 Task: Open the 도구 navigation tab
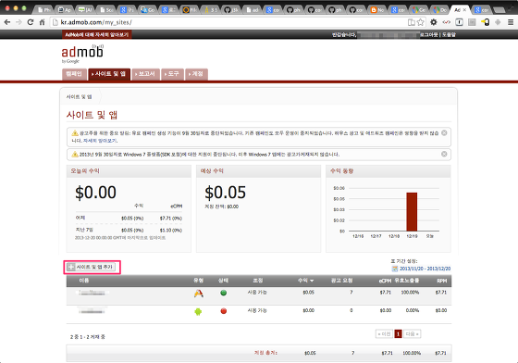pos(172,74)
